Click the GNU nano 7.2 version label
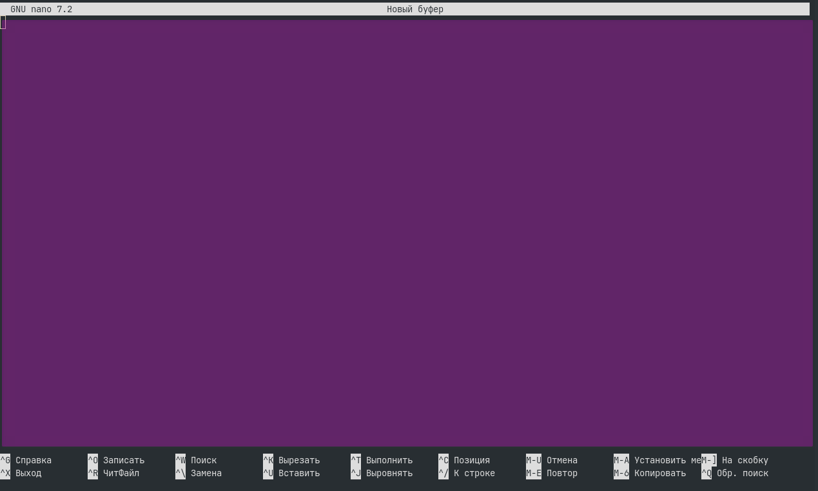This screenshot has width=818, height=491. 41,9
